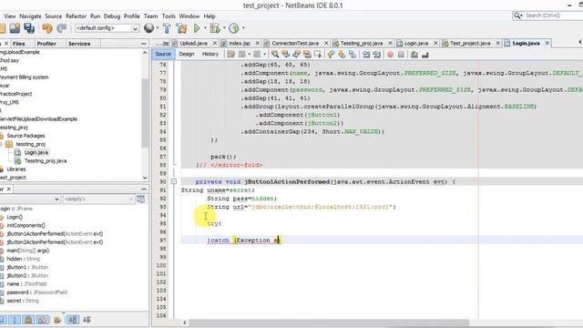Image resolution: width=583 pixels, height=328 pixels.
Task: Toggle Highlight Search editor icon
Action: [x=307, y=55]
